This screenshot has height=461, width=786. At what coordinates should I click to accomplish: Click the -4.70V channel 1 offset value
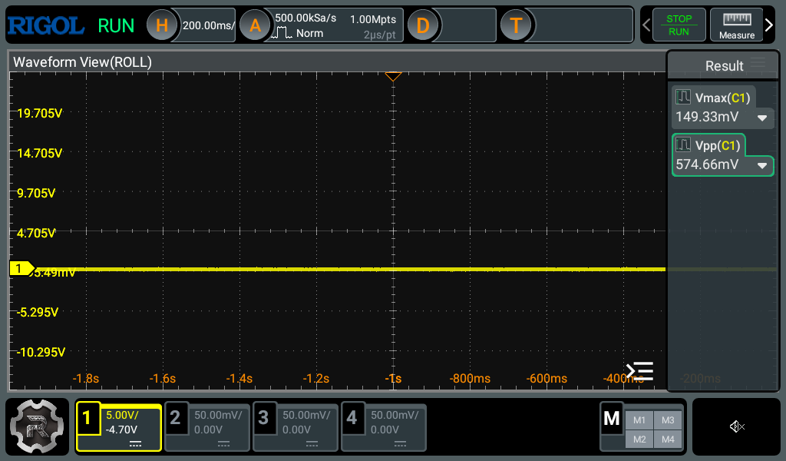(121, 430)
